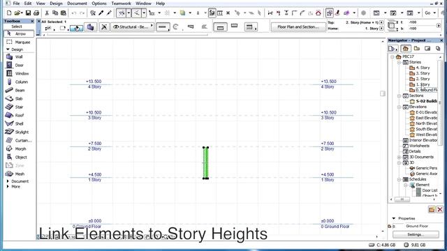Select the Mesh tool
The image size is (447, 251).
pos(19,174)
